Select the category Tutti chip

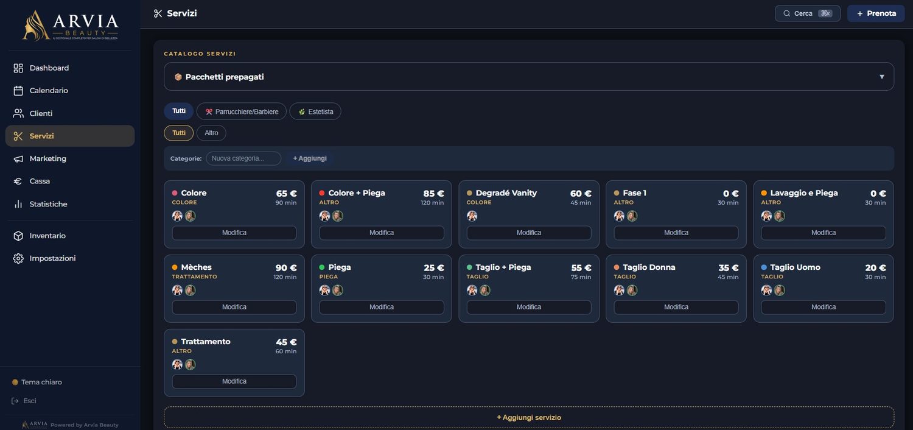pyautogui.click(x=179, y=133)
